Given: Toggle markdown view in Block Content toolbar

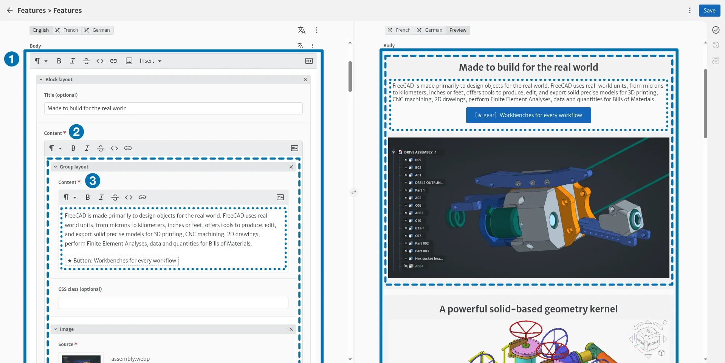Looking at the screenshot, I should point(294,148).
